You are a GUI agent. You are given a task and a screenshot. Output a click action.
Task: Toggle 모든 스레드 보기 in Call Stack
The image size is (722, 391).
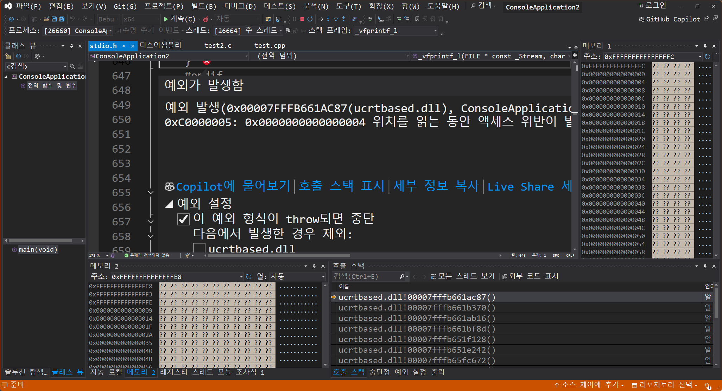463,276
